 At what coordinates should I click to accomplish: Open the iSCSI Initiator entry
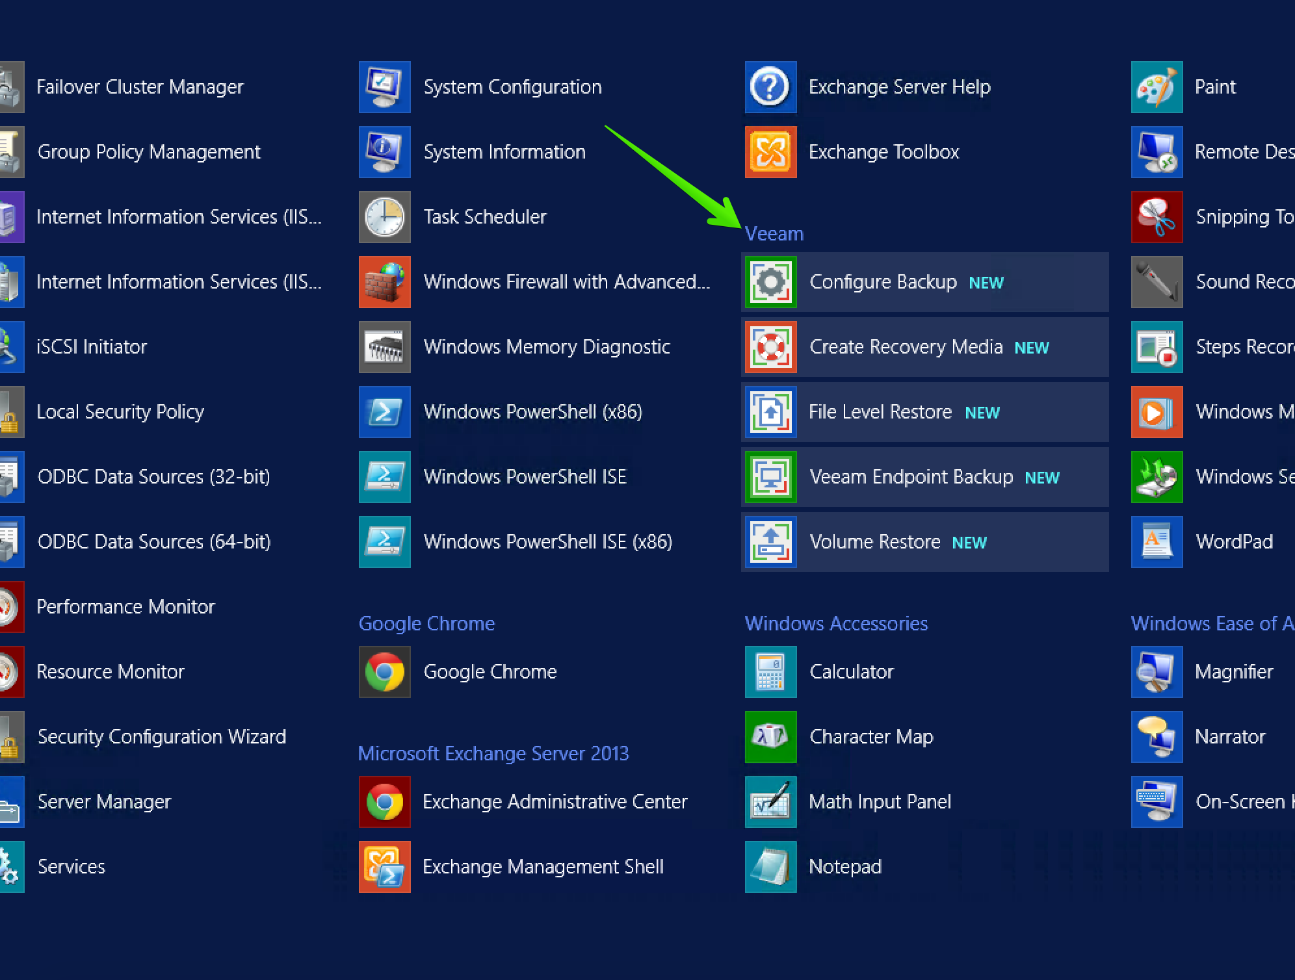[x=92, y=347]
